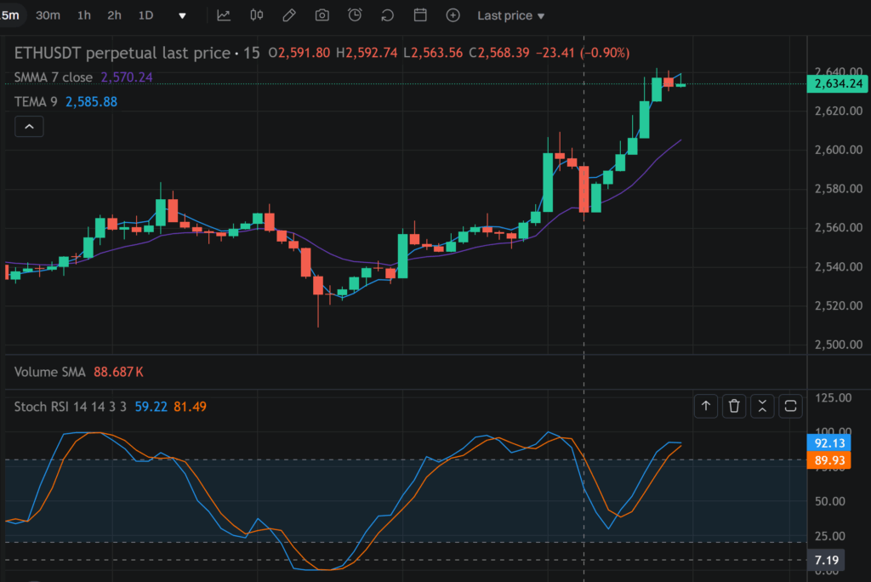Maximize the Stoch RSI pane
The height and width of the screenshot is (582, 871).
coord(762,406)
